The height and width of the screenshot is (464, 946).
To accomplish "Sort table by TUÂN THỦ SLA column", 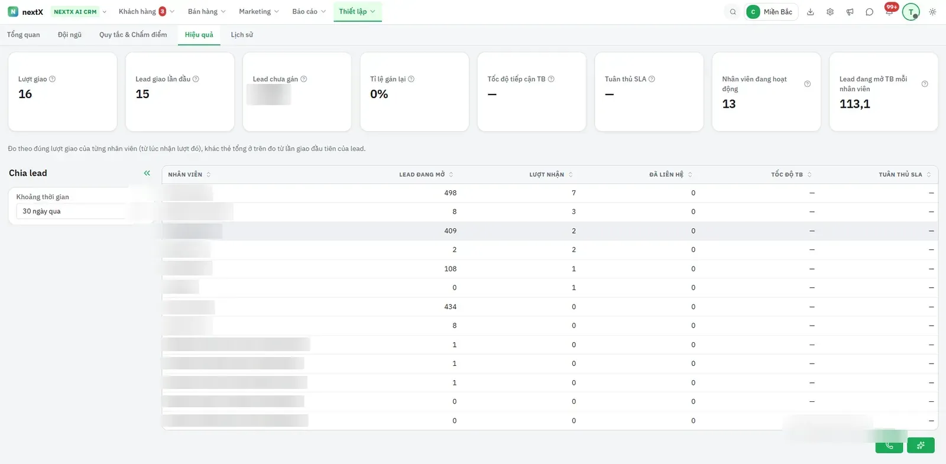I will (905, 174).
